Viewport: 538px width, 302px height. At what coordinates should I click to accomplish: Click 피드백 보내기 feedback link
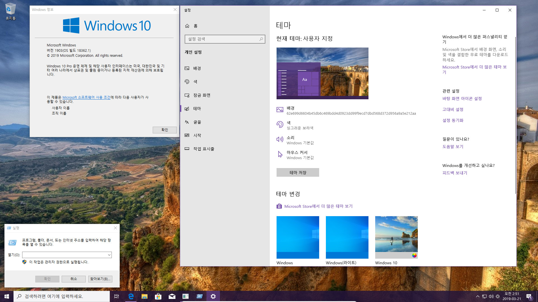click(x=455, y=173)
